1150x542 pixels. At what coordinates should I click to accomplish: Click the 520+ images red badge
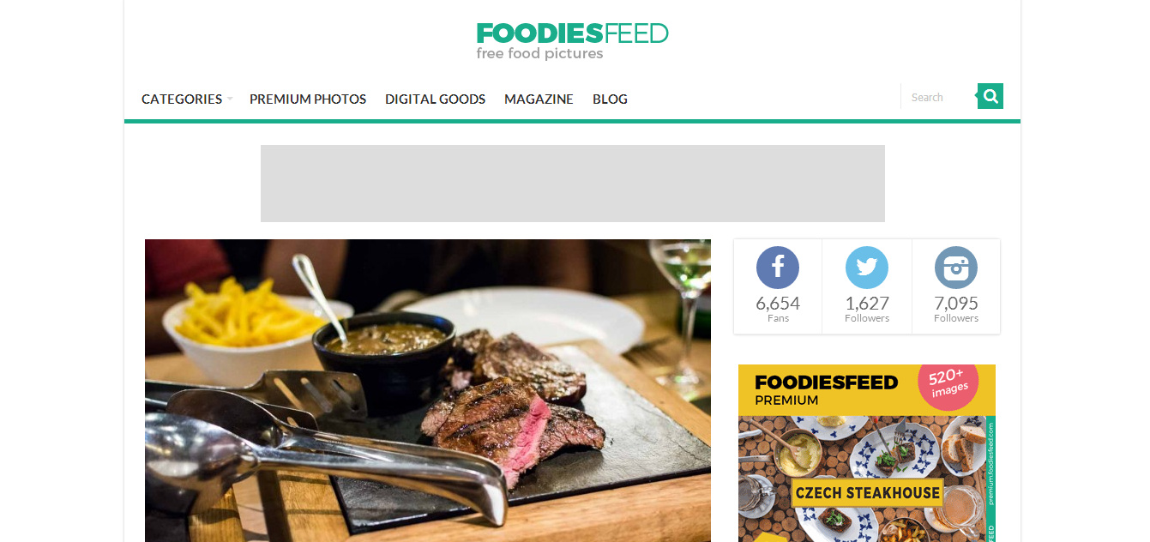[948, 382]
